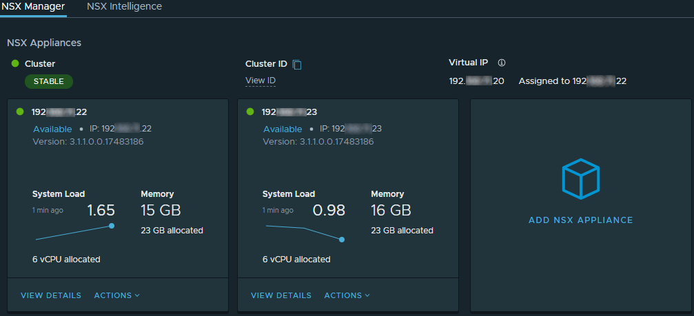Screen dimensions: 694x316
Task: Click the Virtual IP label
Action: 468,63
